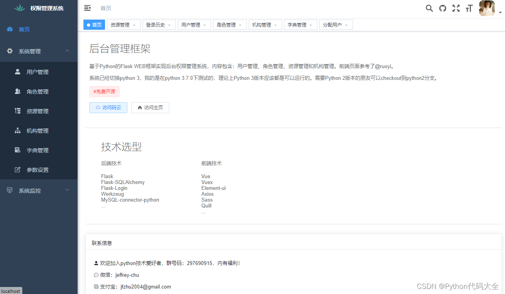This screenshot has width=505, height=294.
Task: Click the Element-ui list entry
Action: (x=214, y=188)
